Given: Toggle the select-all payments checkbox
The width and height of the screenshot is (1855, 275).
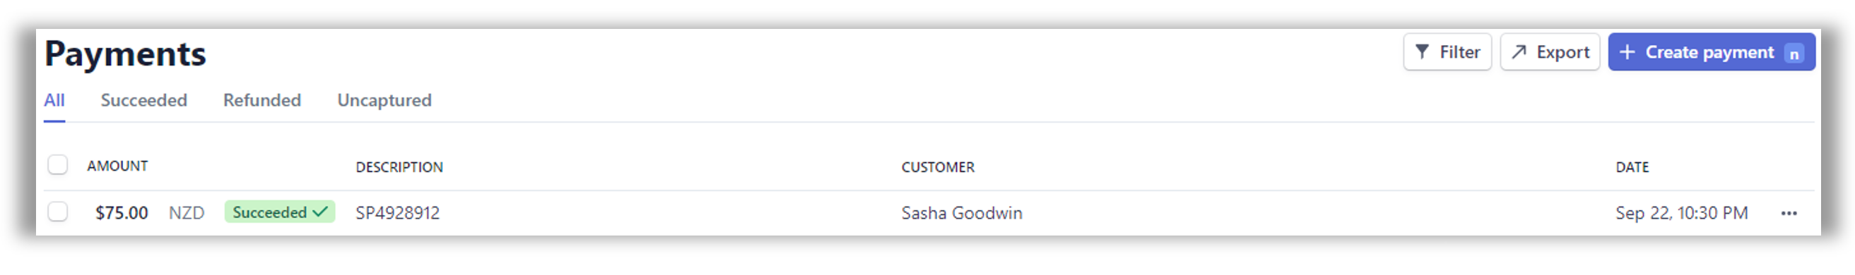Looking at the screenshot, I should coord(58,165).
